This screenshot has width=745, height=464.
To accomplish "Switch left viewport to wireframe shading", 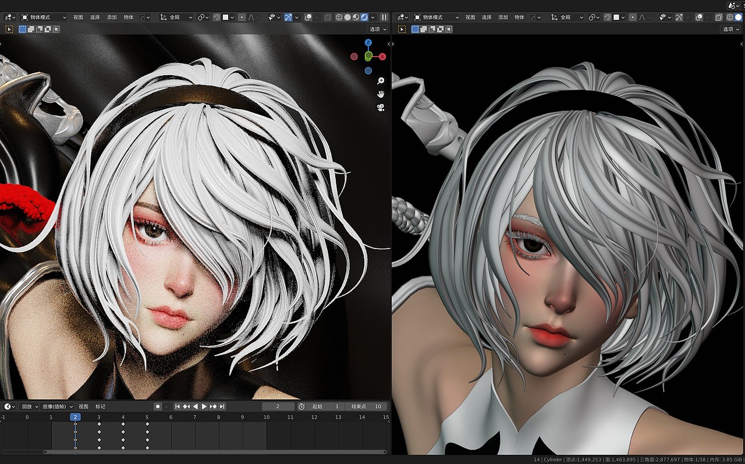I will point(339,17).
